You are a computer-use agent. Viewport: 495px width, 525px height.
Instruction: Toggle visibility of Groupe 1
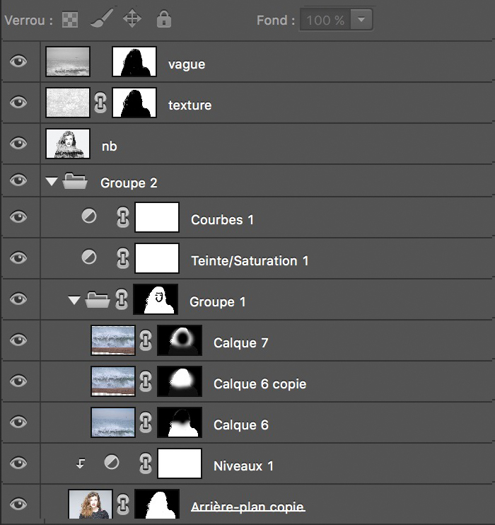pos(18,299)
